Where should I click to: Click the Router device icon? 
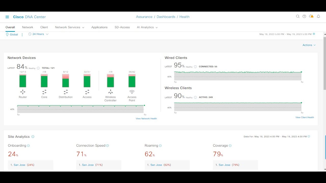(x=23, y=92)
